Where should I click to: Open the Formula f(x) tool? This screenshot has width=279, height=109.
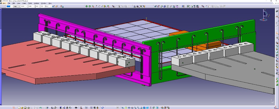tap(52, 108)
